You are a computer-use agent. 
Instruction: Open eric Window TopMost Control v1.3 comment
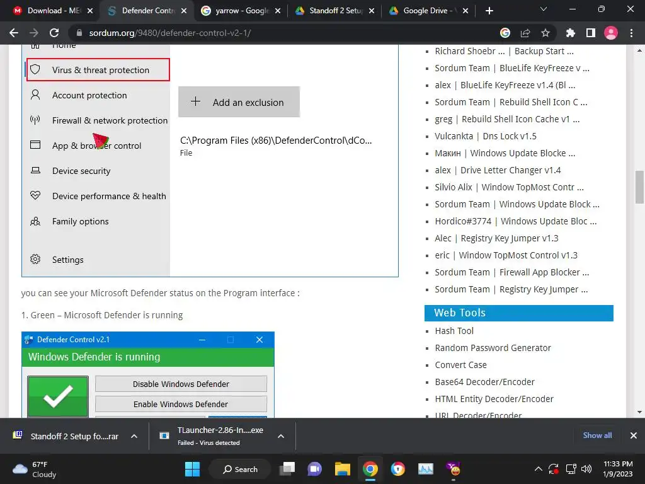506,255
